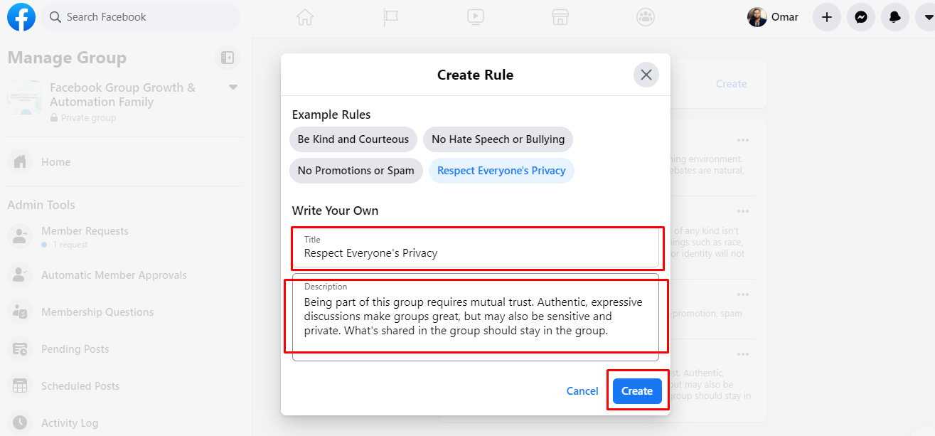The image size is (935, 436).
Task: Cancel the Create Rule dialog
Action: click(x=582, y=391)
